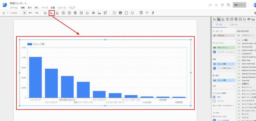
Task: Click the report title 無題のレポート
Action: (18, 3)
